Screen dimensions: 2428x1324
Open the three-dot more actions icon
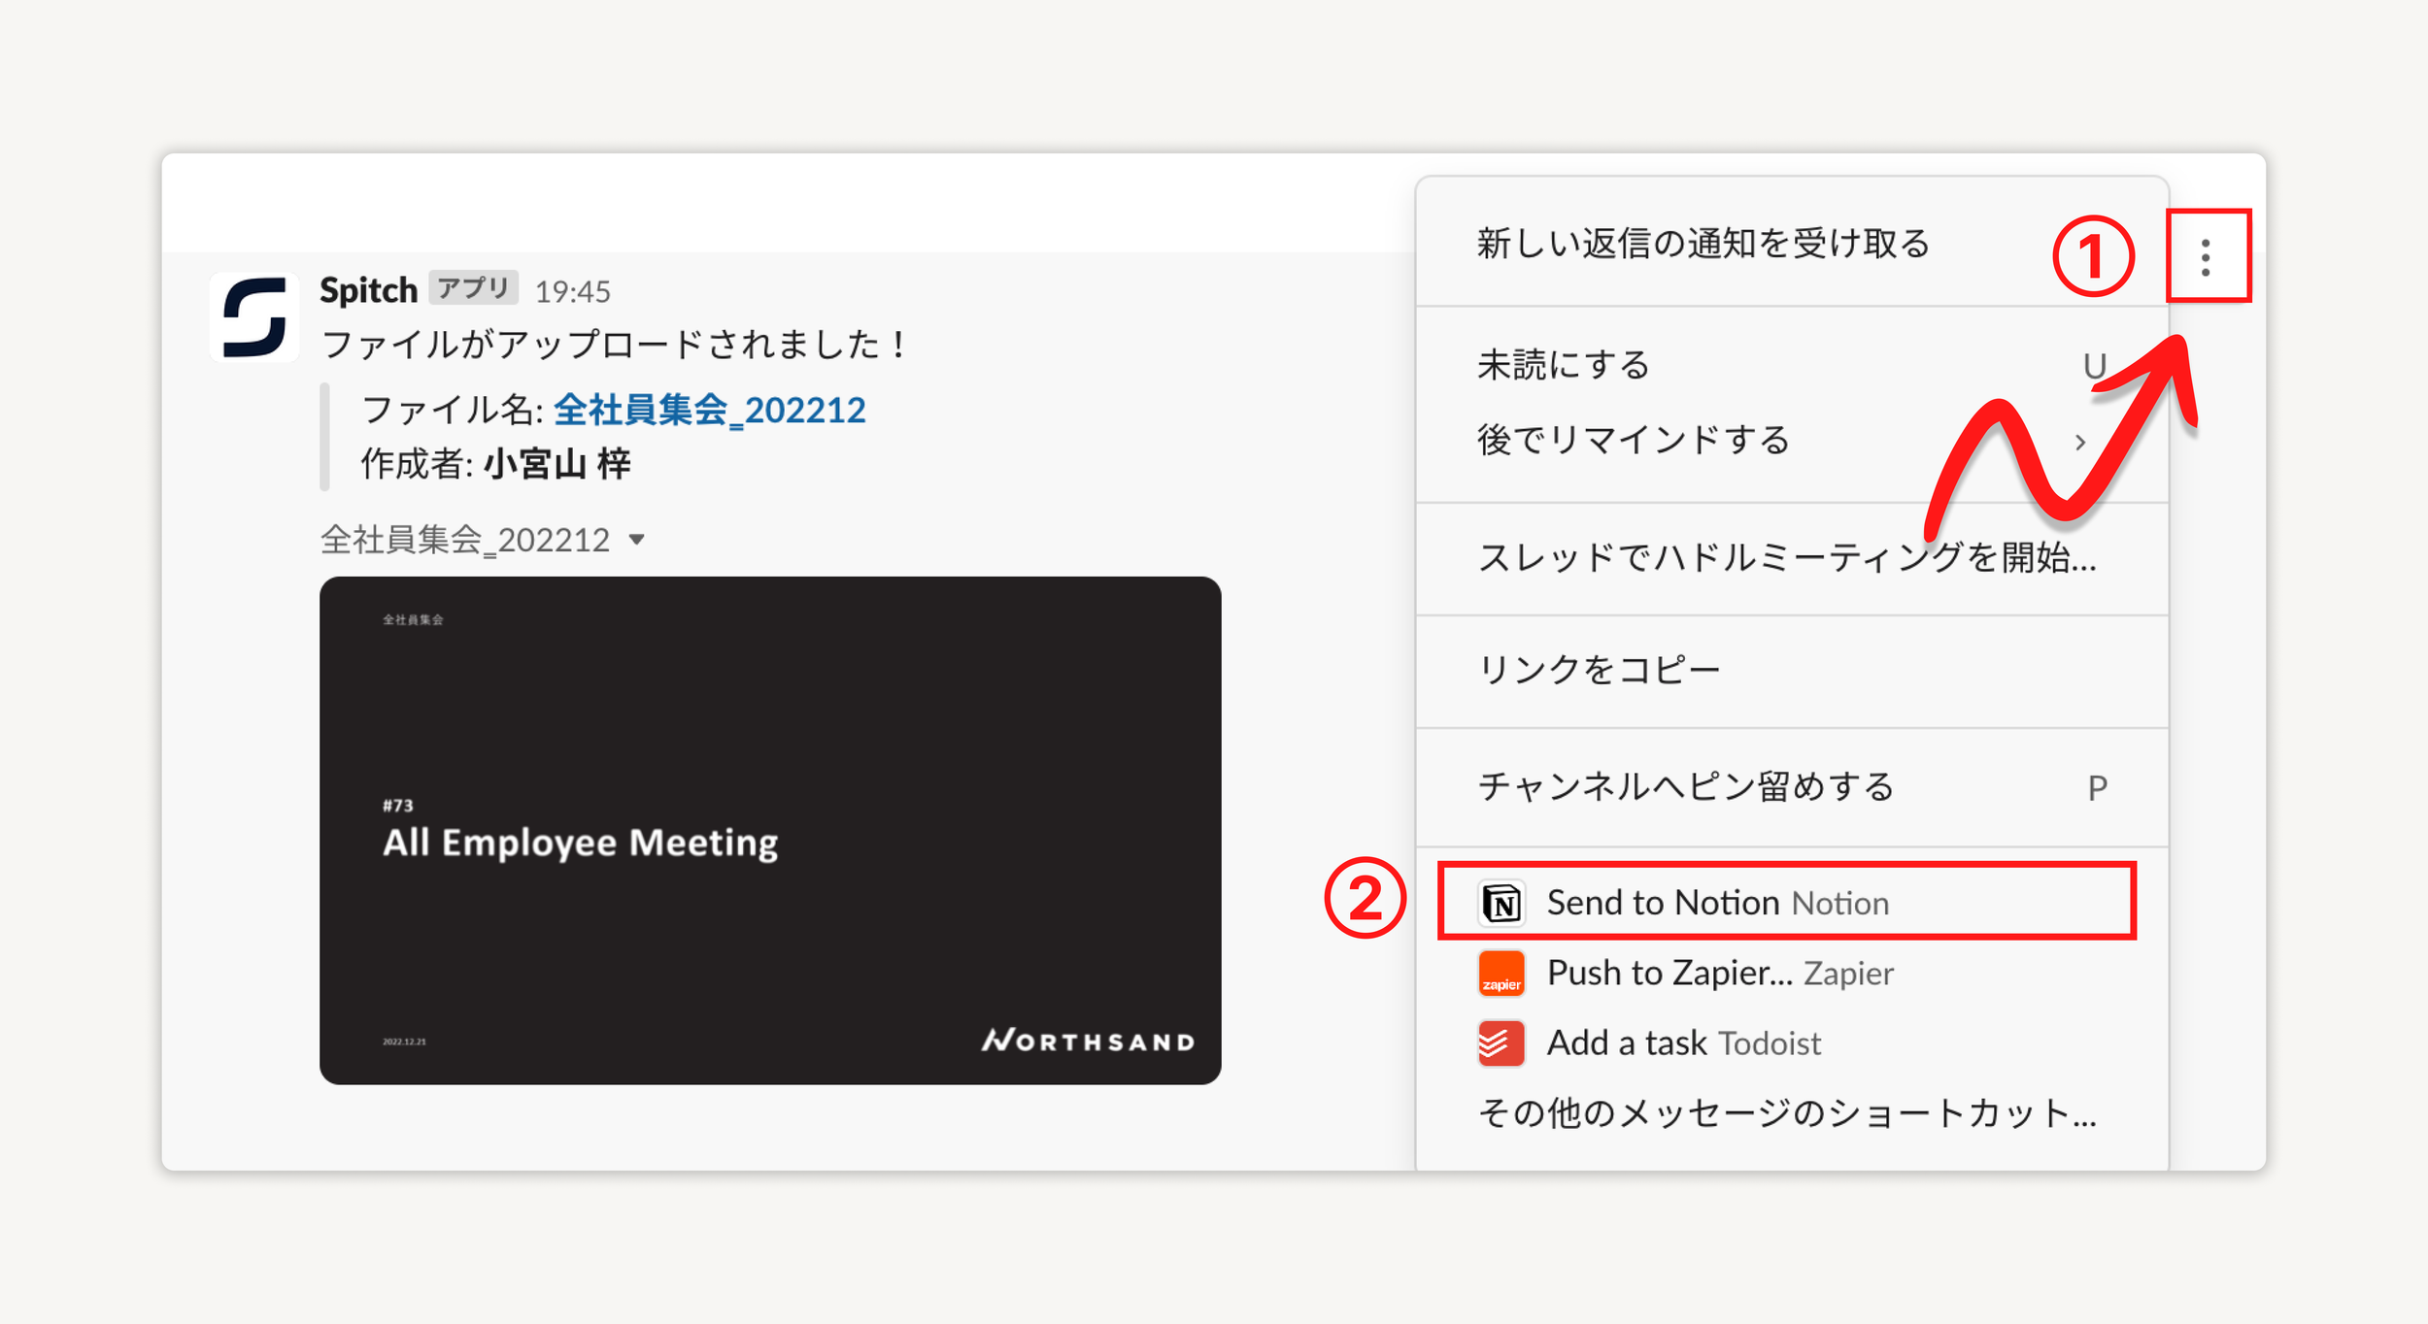[2207, 258]
